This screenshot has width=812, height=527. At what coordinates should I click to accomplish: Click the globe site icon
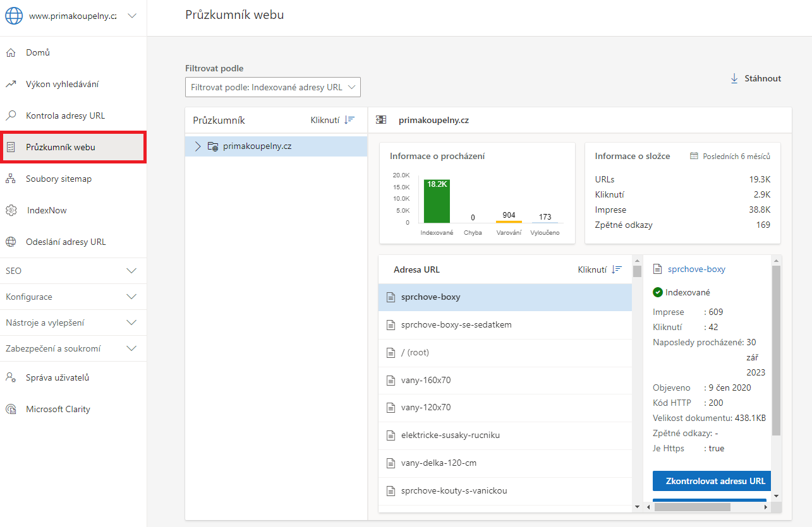14,16
